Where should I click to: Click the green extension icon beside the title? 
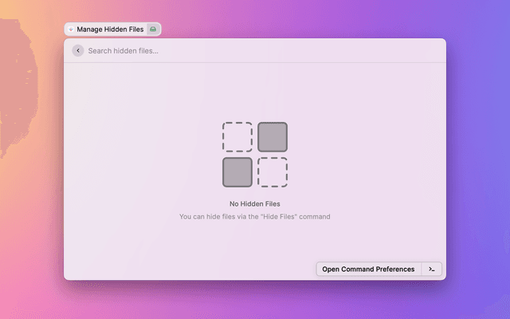pyautogui.click(x=153, y=30)
